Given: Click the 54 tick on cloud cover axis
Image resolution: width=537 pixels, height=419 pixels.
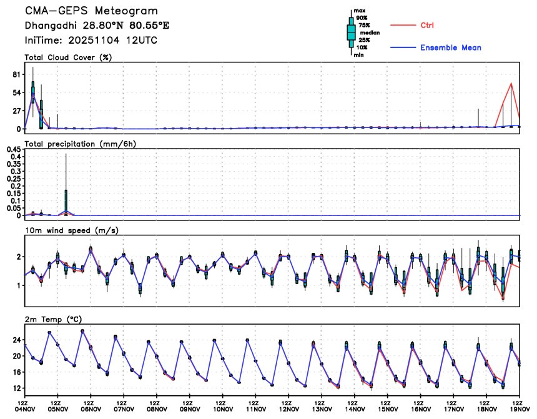Looking at the screenshot, I should click(x=17, y=92).
